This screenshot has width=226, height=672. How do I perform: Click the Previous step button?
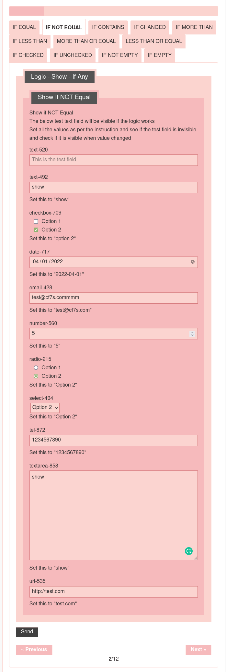34,650
